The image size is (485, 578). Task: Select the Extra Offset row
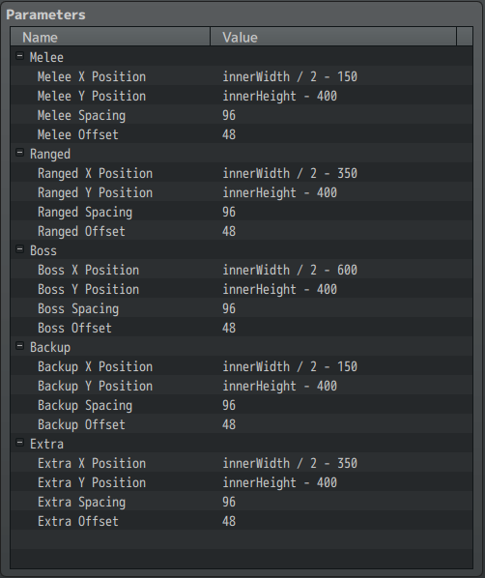click(x=242, y=521)
